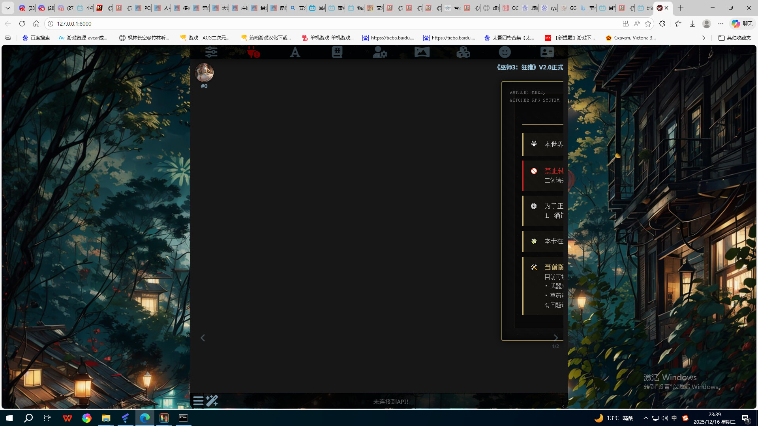The width and height of the screenshot is (758, 426).
Task: Open the 枫林长空@竹林听 bookmark
Action: click(144, 38)
